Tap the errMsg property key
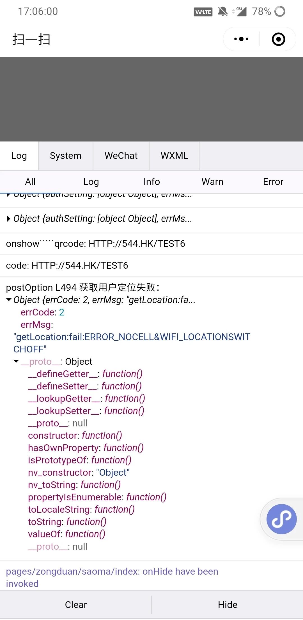 36,324
